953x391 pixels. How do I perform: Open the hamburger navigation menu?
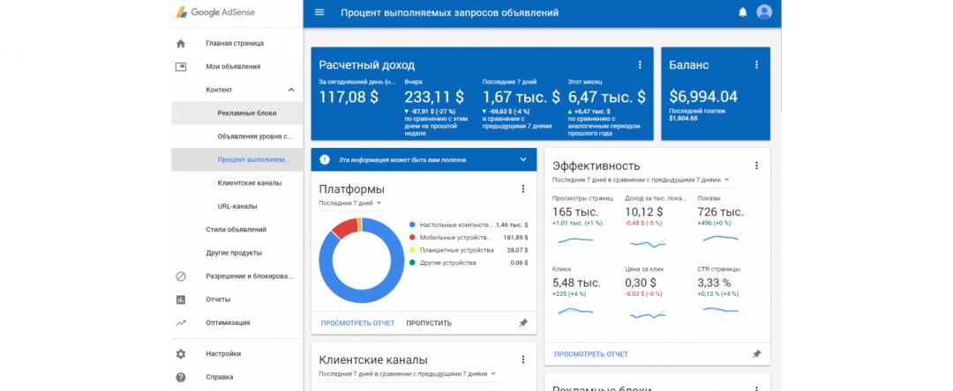[x=319, y=12]
